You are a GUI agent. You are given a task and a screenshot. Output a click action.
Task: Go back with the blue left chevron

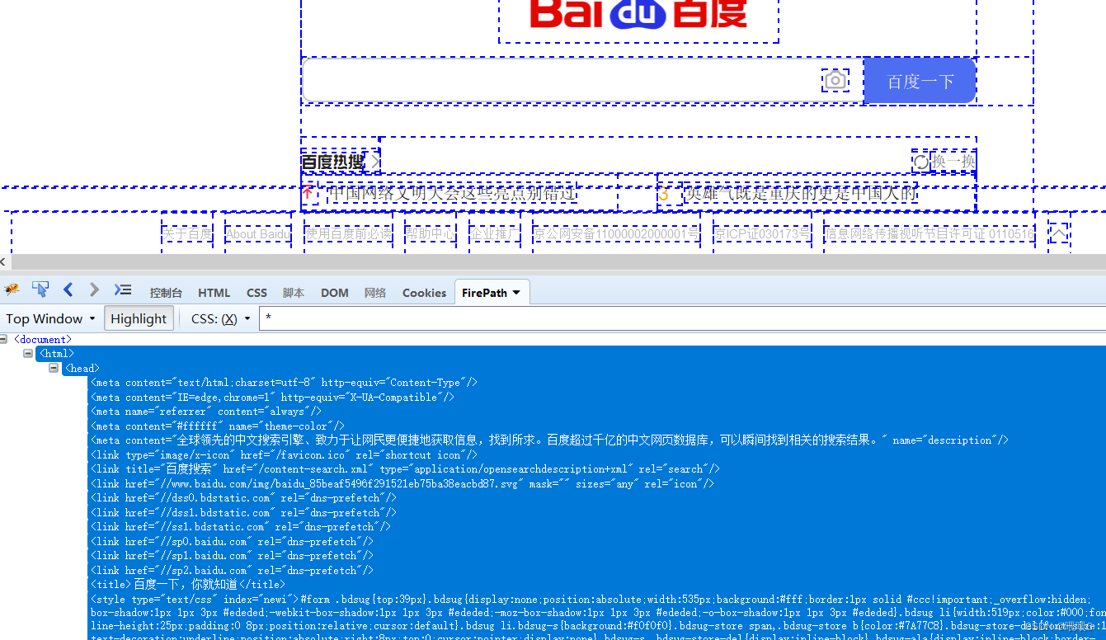tap(68, 289)
